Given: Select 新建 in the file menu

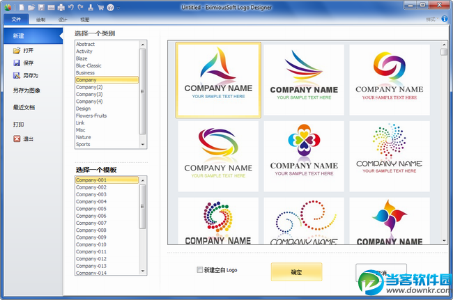Looking at the screenshot, I should pos(33,35).
